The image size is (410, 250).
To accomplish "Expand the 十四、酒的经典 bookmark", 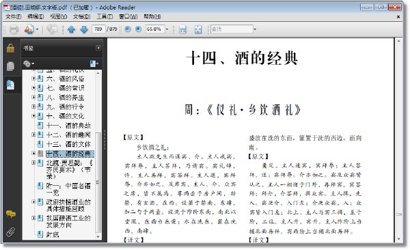I will point(33,153).
